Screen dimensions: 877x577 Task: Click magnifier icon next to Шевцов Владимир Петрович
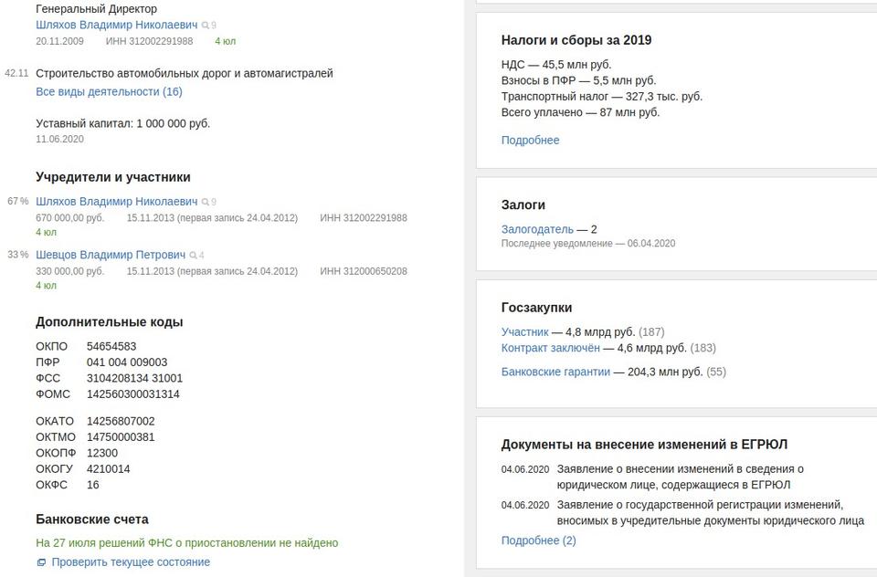(x=194, y=256)
